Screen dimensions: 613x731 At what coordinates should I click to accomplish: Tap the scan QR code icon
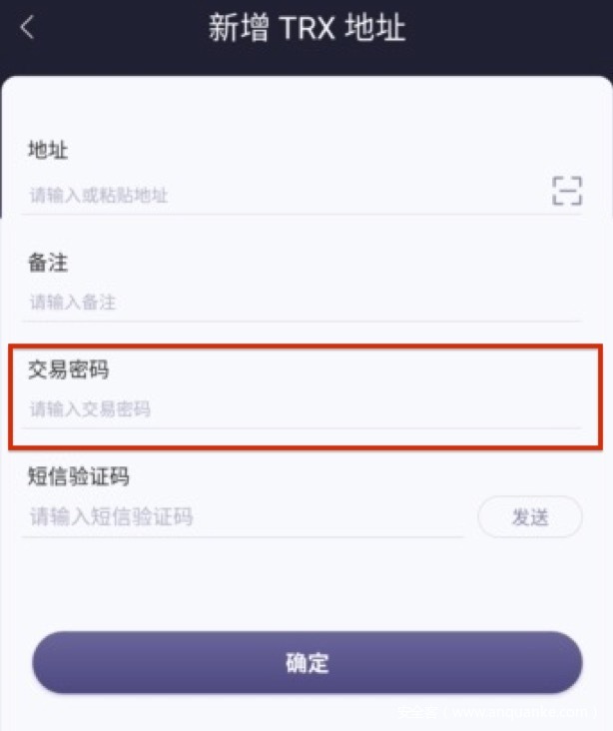[x=567, y=191]
